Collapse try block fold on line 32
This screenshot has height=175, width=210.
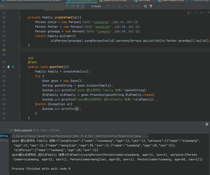pos(20,76)
